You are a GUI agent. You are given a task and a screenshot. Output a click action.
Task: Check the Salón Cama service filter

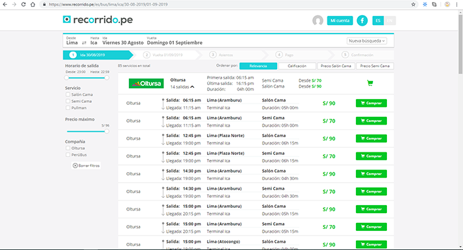pyautogui.click(x=68, y=94)
